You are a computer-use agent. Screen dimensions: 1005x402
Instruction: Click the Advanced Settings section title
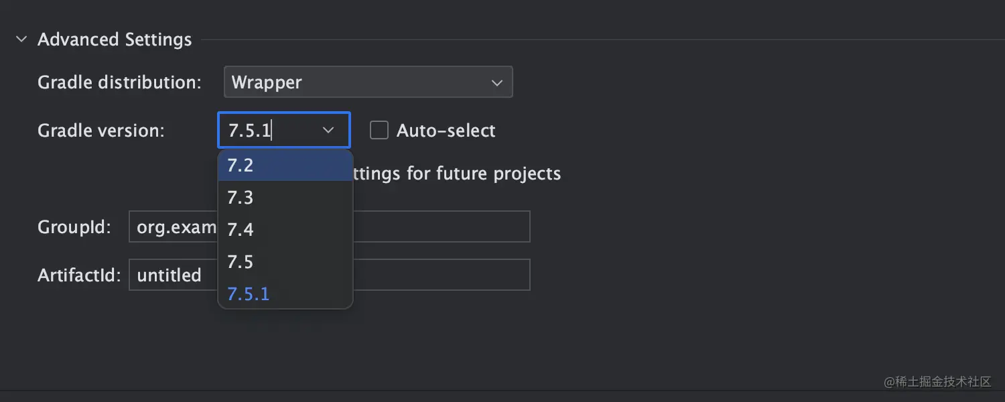[115, 40]
